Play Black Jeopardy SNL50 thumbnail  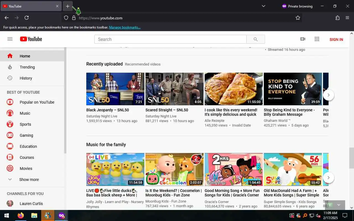point(115,89)
